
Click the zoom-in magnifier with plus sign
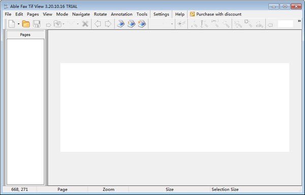(238, 24)
